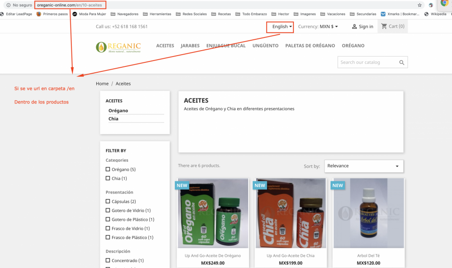The width and height of the screenshot is (452, 268).
Task: Check the Orégano (5) category filter
Action: click(x=107, y=169)
